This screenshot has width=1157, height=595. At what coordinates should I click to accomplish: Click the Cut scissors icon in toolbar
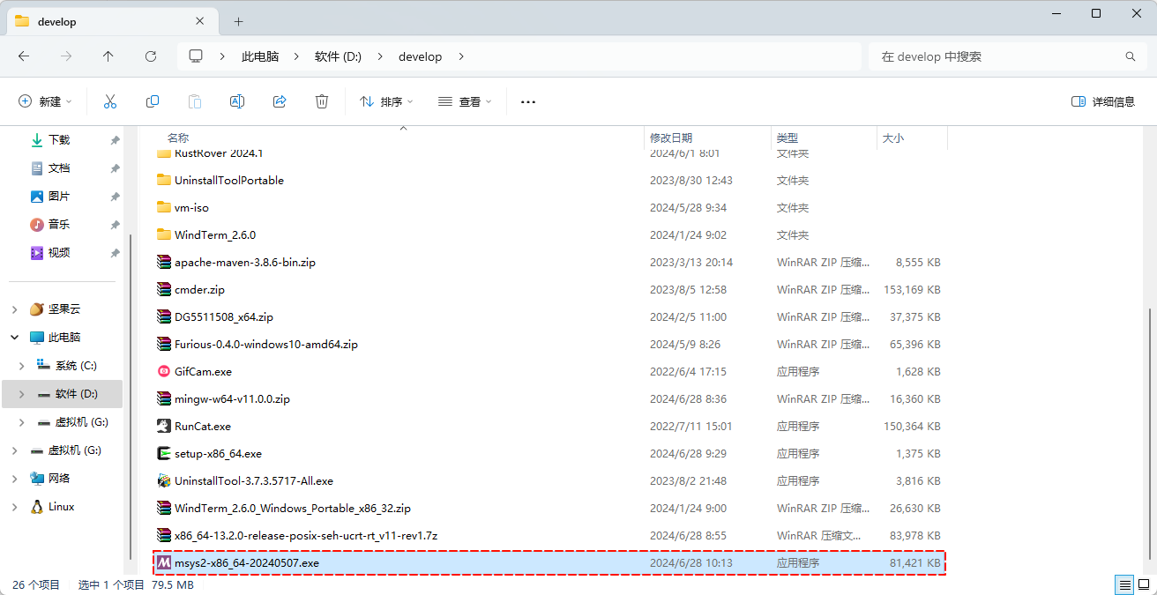point(110,102)
